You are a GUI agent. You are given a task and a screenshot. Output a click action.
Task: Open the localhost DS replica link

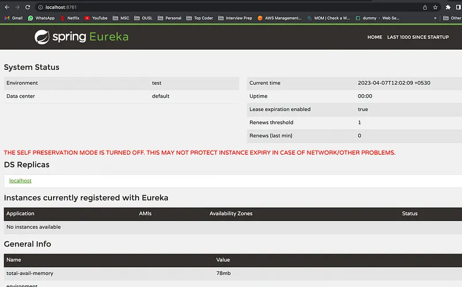[20, 181]
